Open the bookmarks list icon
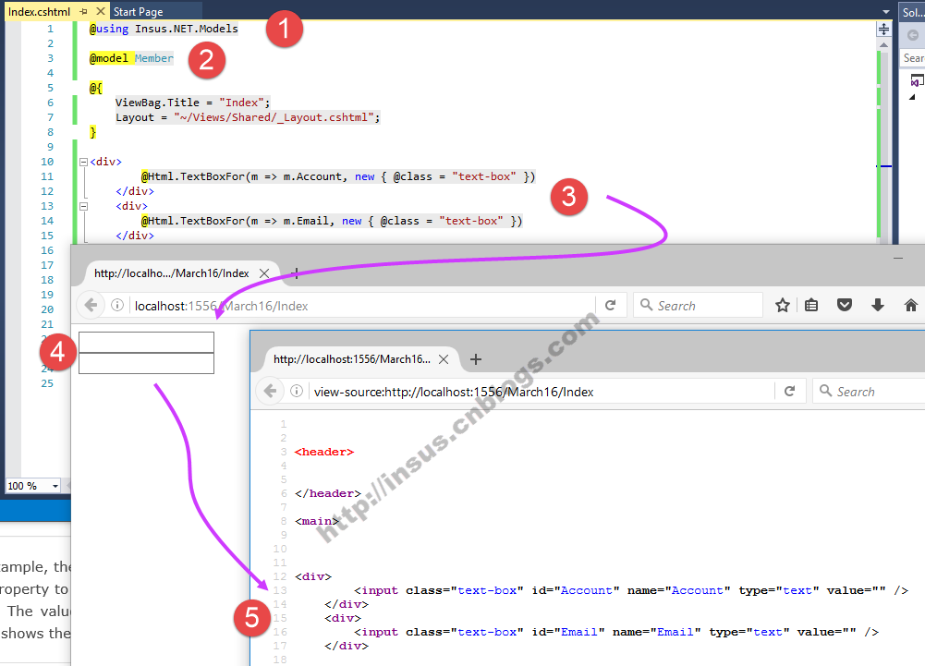Screen dimensions: 925x666 [x=811, y=305]
